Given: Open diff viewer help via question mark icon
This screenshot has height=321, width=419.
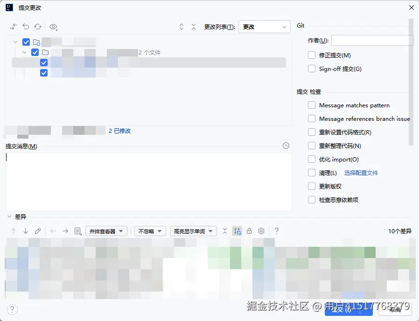Looking at the screenshot, I should pos(277,230).
